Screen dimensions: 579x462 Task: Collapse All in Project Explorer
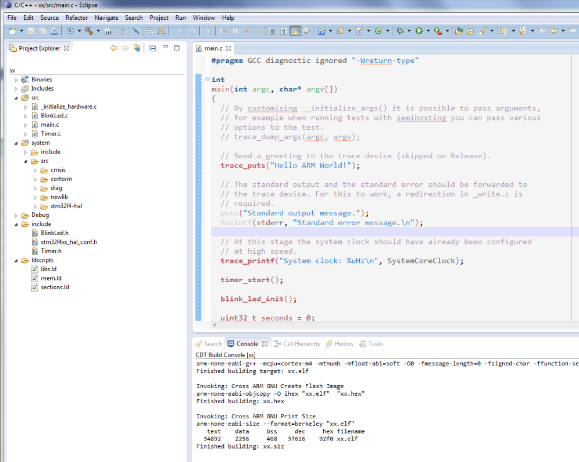point(152,48)
